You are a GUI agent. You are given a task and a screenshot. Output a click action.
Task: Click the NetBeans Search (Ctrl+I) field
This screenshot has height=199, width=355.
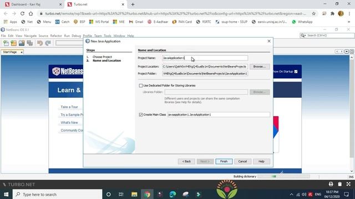click(327, 35)
